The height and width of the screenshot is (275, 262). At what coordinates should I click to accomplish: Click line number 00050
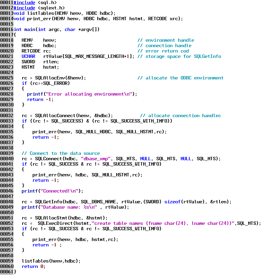[x=7, y=213]
